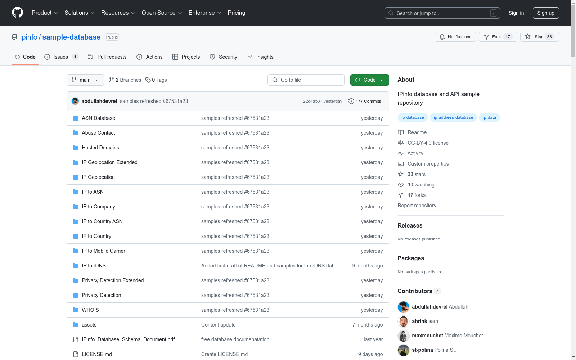
Task: Click the commits history clock icon
Action: tap(351, 101)
